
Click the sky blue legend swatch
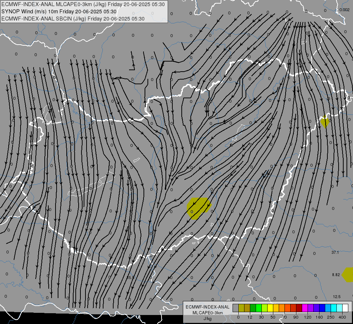click(328, 308)
